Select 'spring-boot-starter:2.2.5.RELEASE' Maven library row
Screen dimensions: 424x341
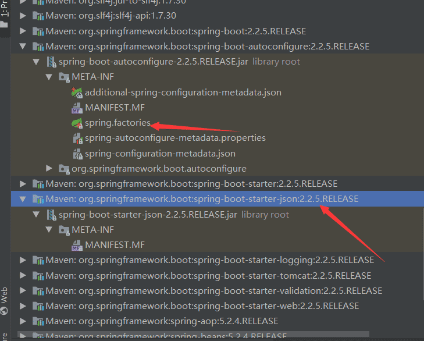[x=191, y=184]
